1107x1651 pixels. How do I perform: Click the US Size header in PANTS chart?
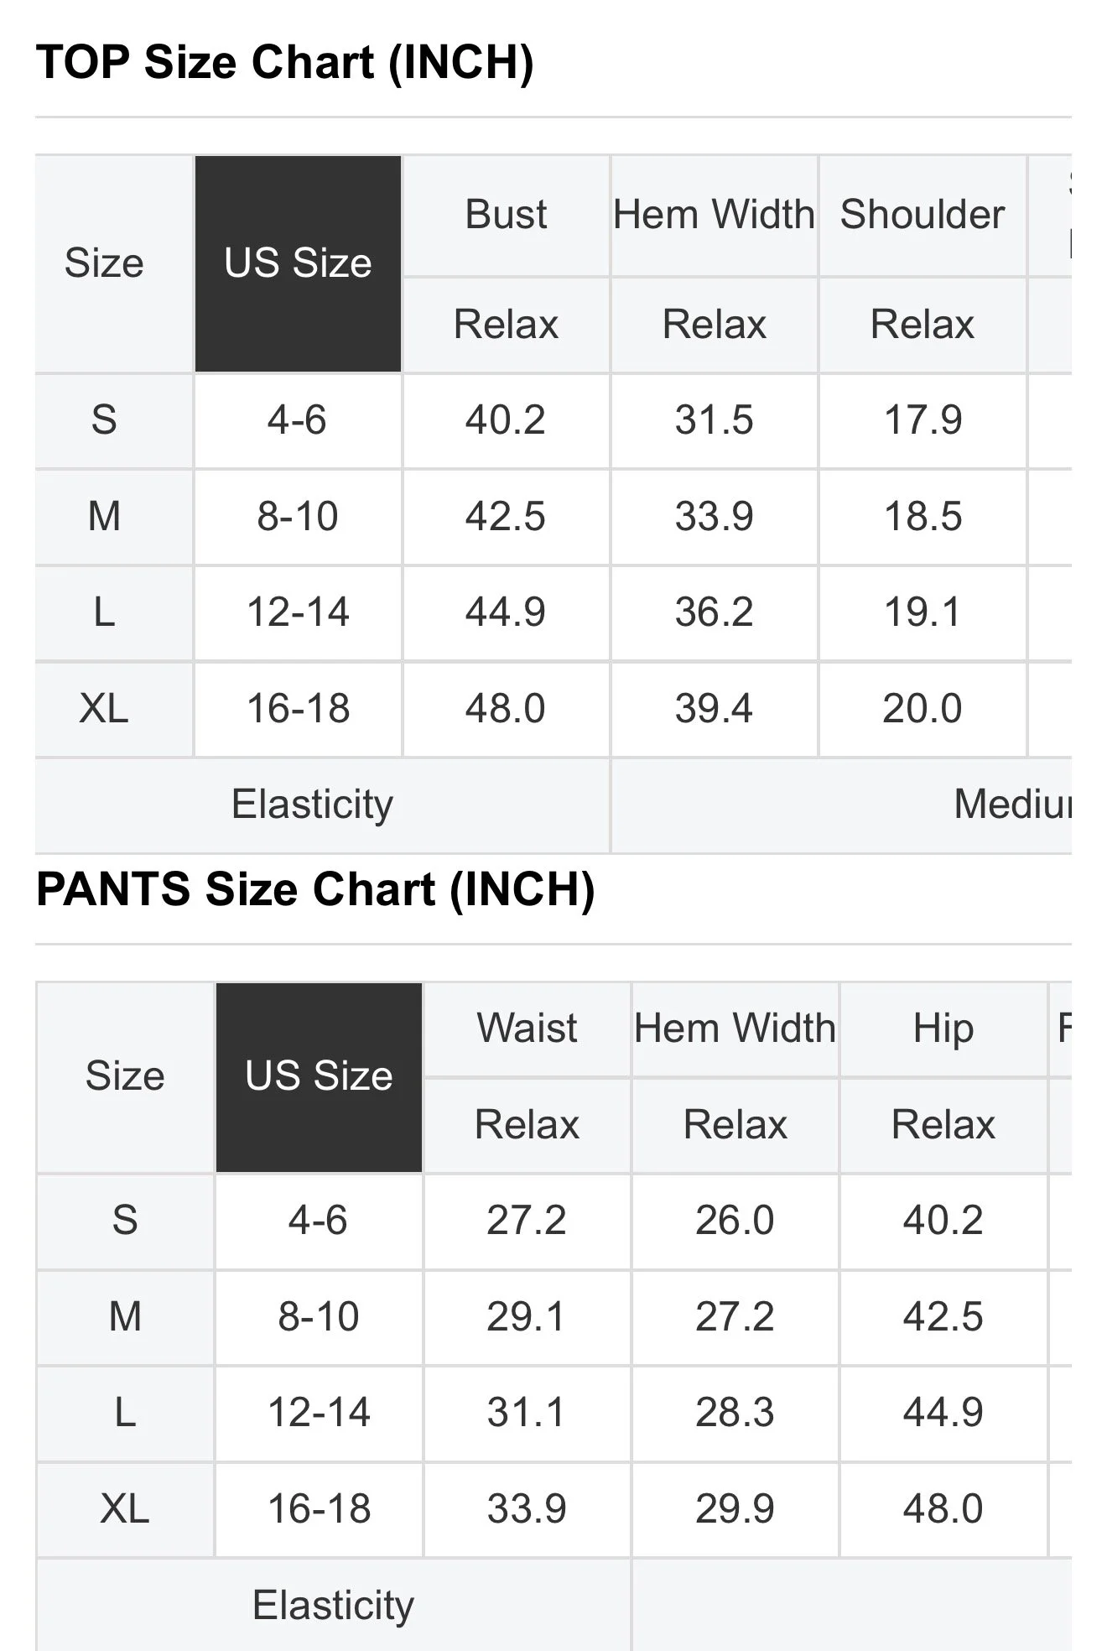[319, 1076]
